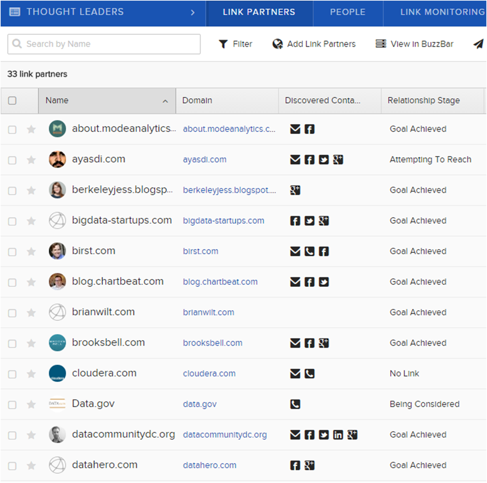Click the email icon for ayasdi.com
Screen dimensions: 487x483
point(295,159)
